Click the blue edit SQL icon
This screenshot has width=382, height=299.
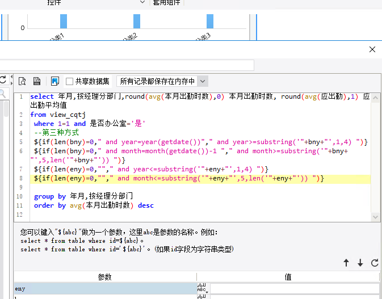click(x=55, y=81)
